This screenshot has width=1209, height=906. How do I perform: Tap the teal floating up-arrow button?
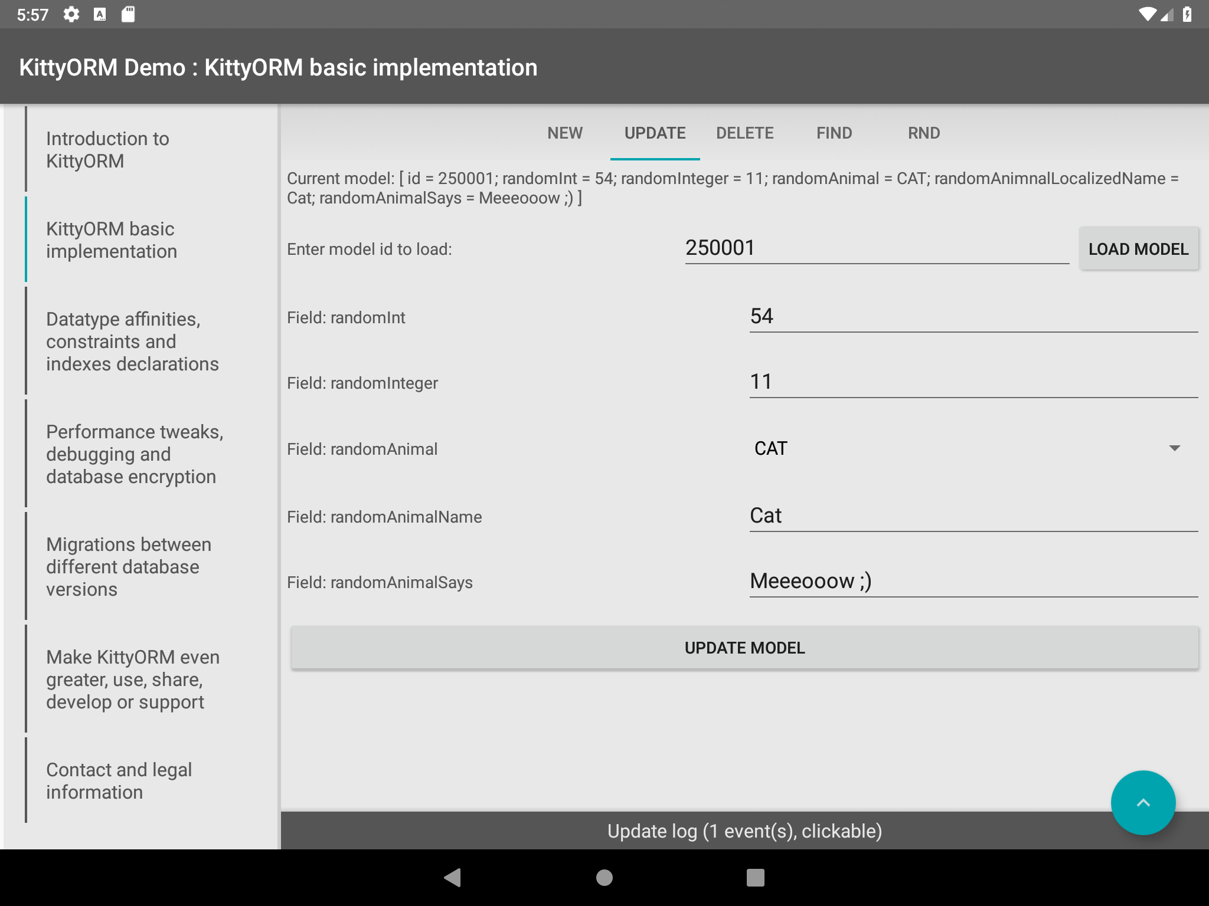(1143, 802)
